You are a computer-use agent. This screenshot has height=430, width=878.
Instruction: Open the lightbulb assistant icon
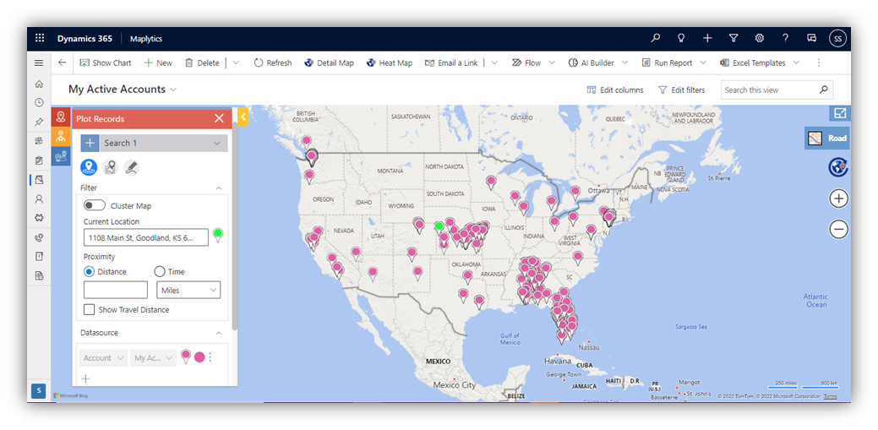[x=681, y=39]
